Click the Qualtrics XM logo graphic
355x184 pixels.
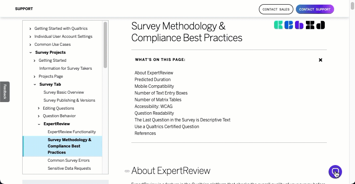click(x=299, y=25)
